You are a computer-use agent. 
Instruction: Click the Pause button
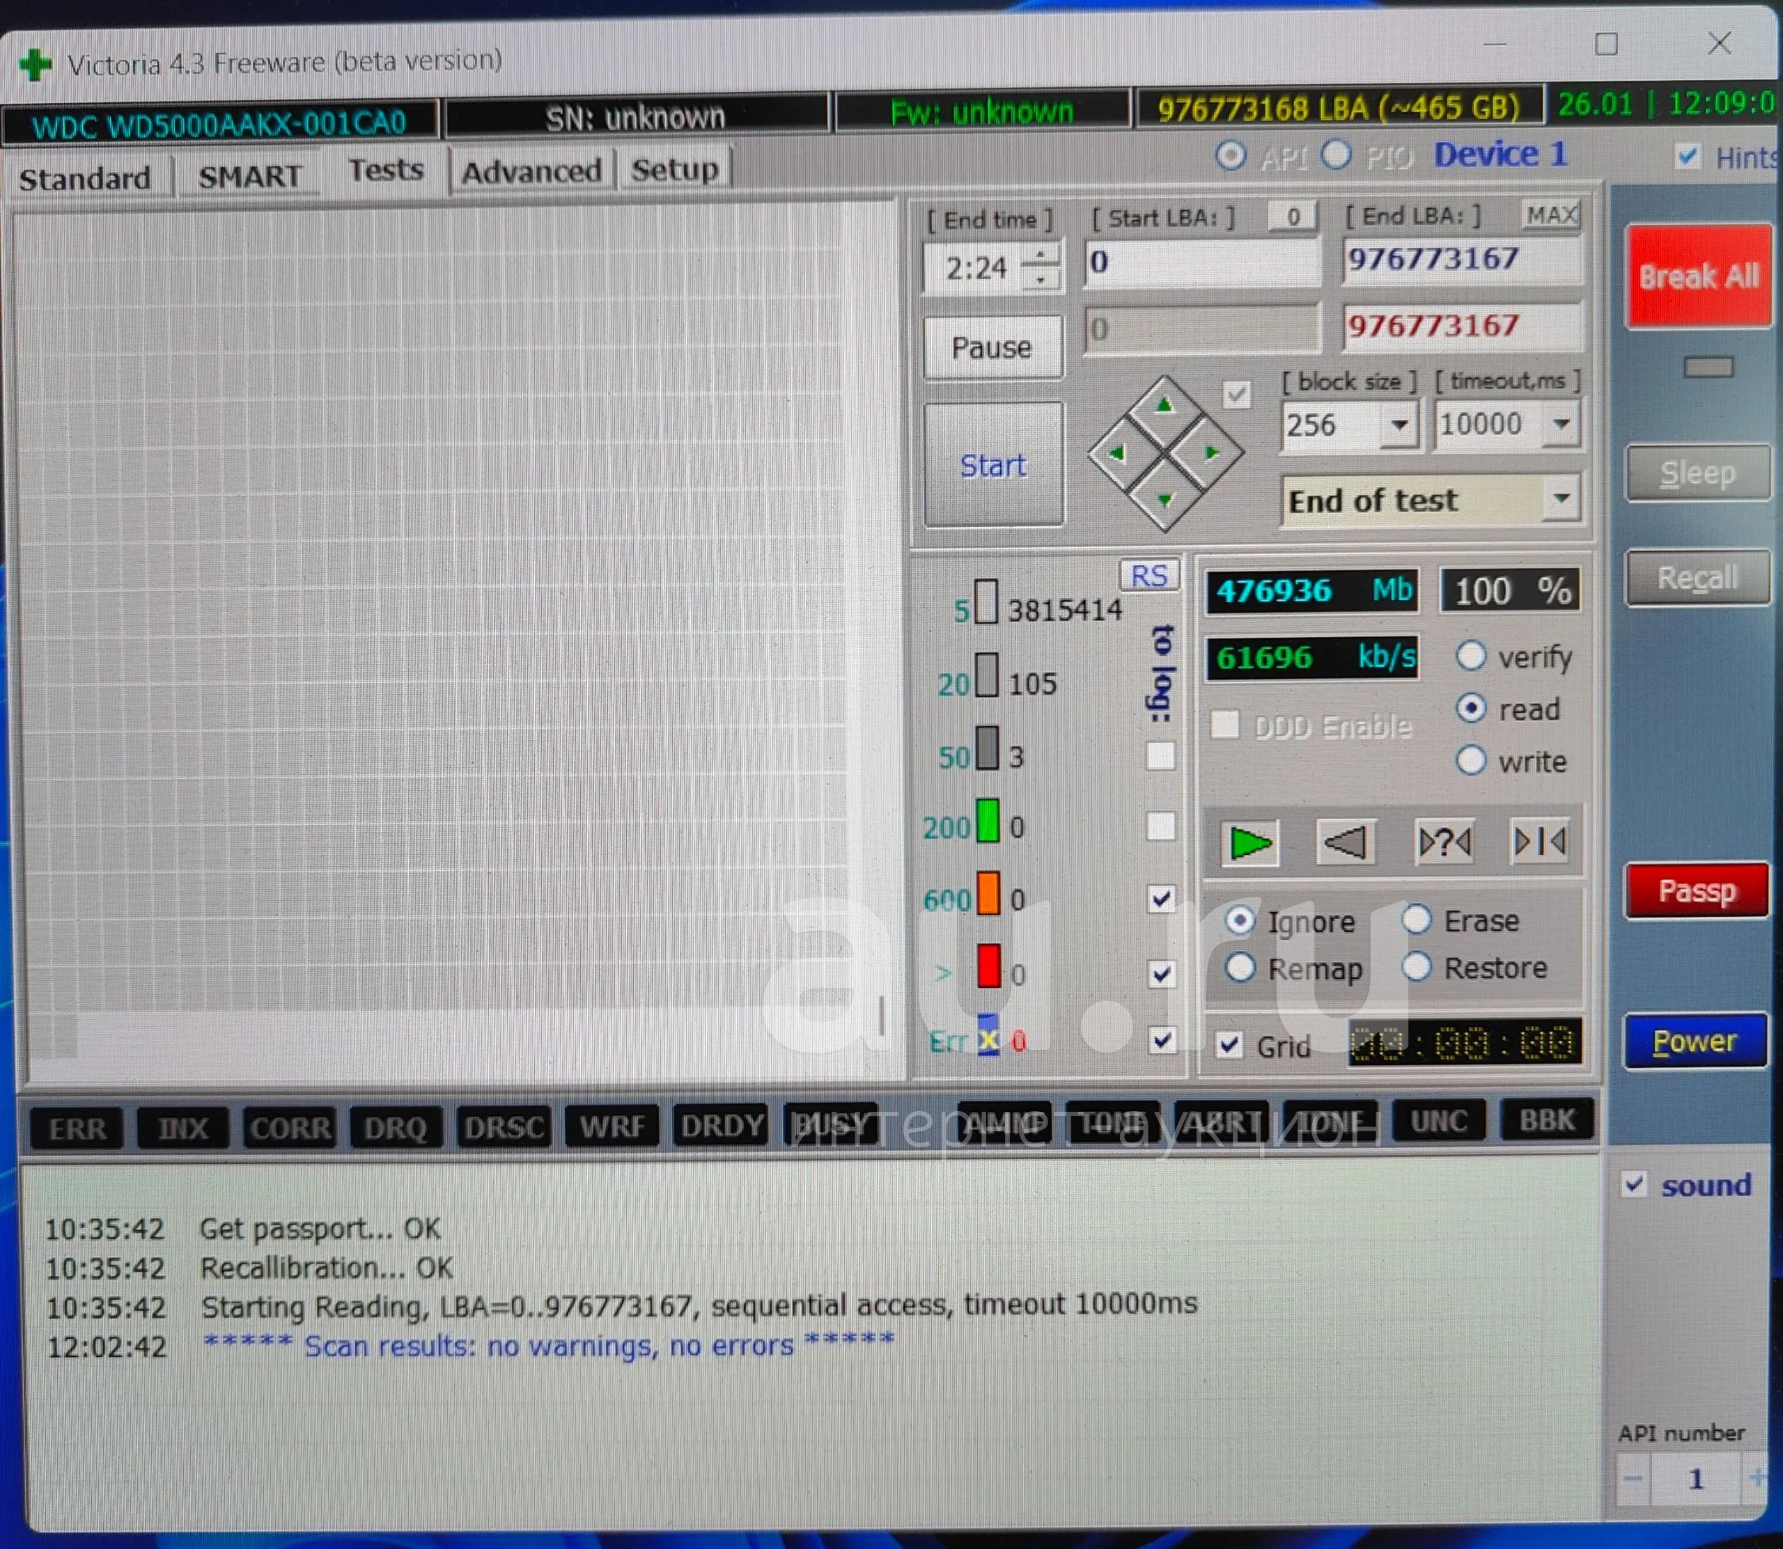[x=992, y=347]
